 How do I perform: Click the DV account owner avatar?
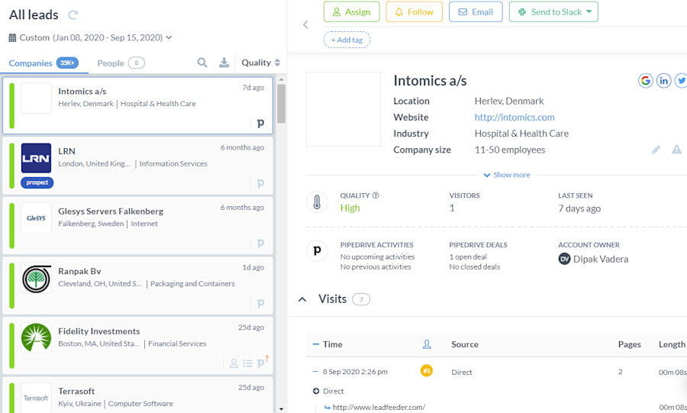(x=564, y=259)
